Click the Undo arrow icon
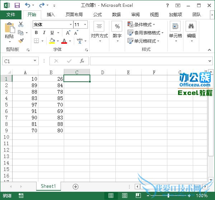 tap(28, 5)
